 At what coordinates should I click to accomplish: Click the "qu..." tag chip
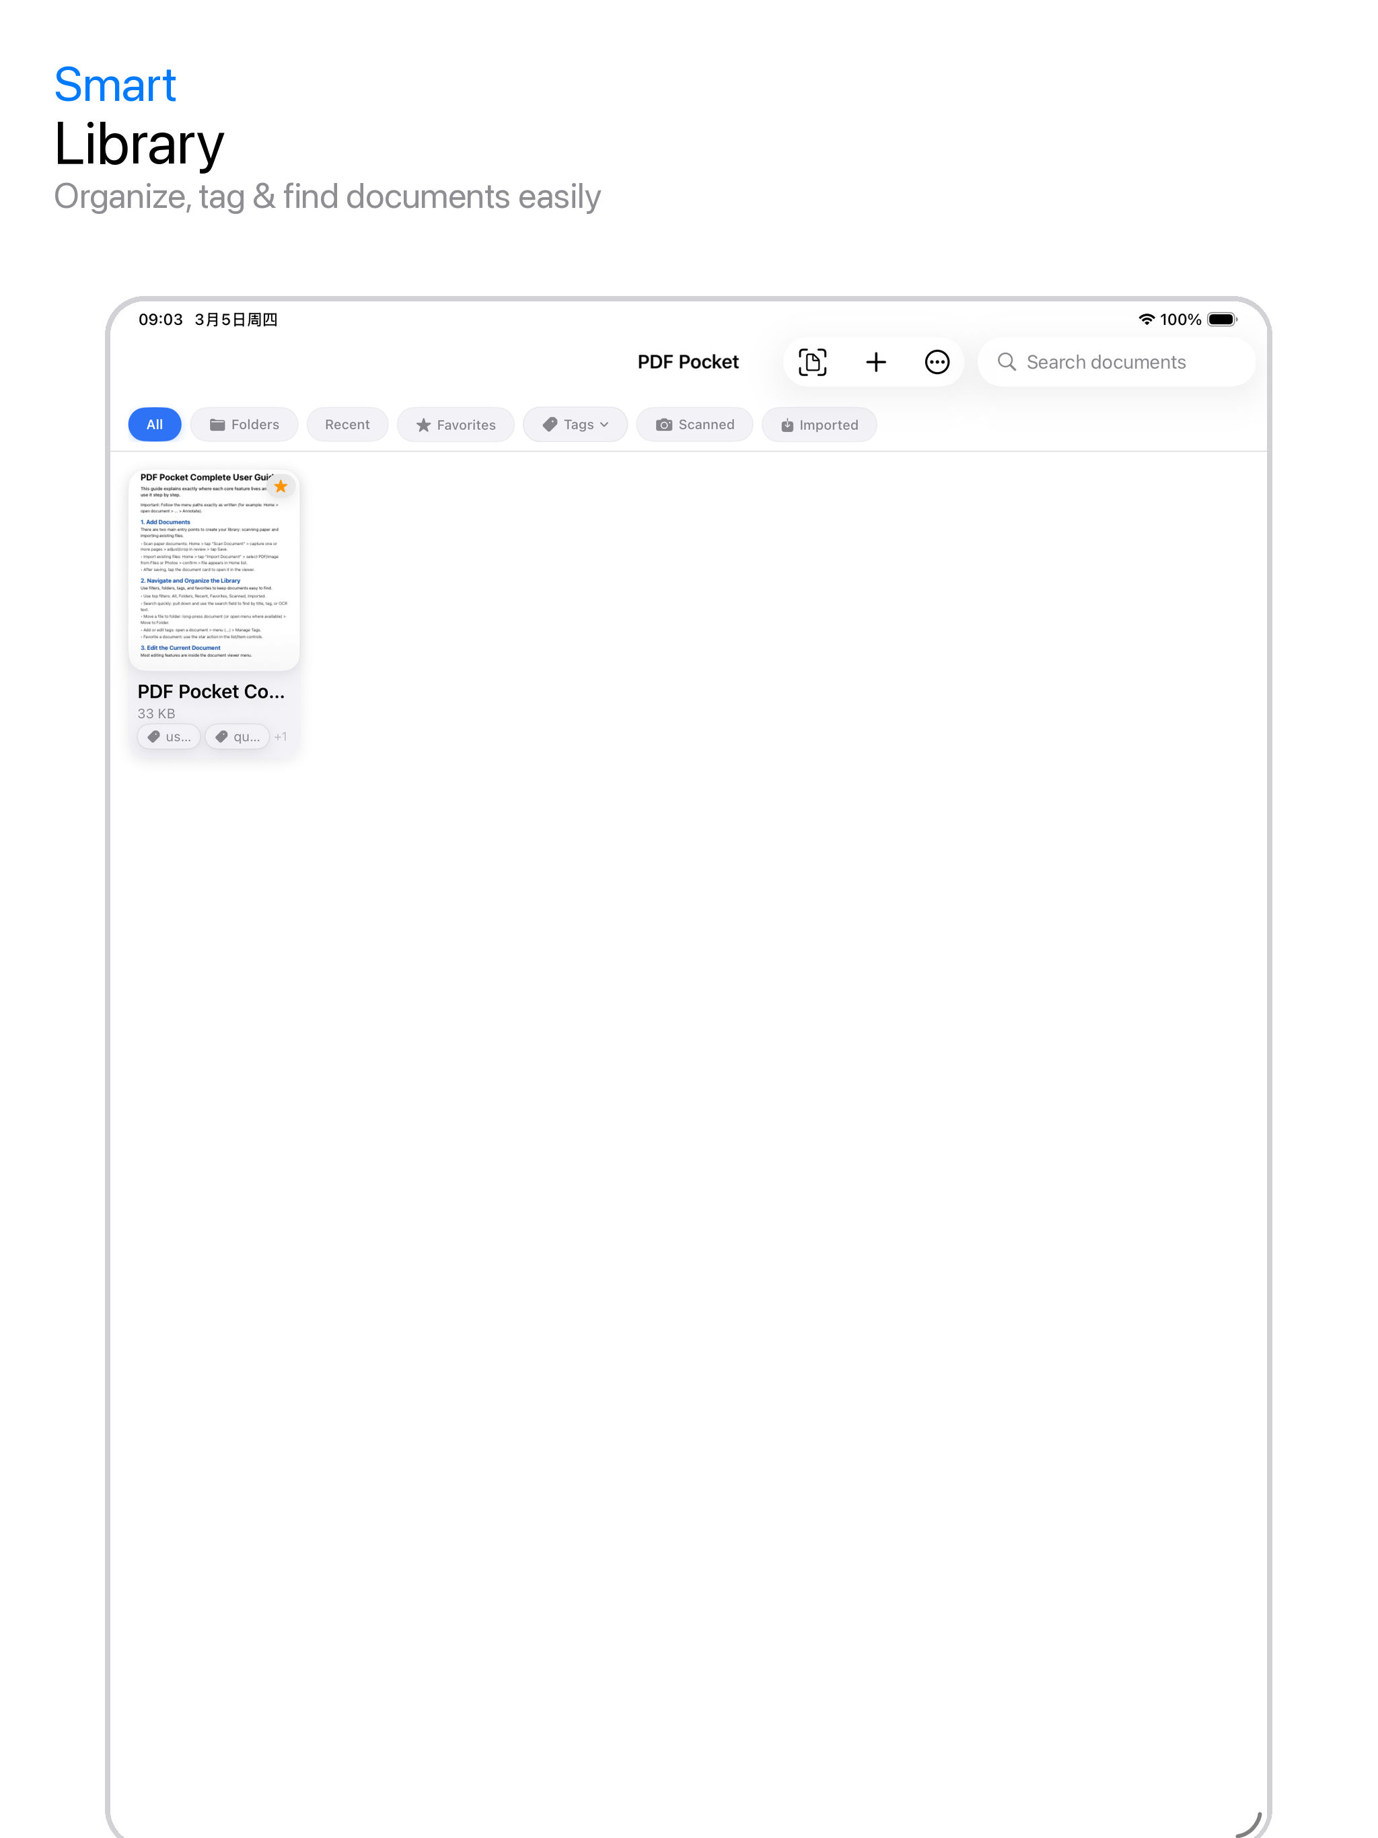coord(237,737)
